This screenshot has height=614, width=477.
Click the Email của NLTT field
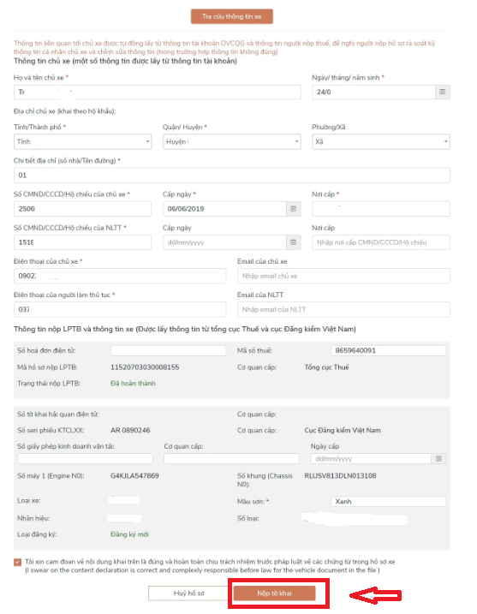point(343,309)
